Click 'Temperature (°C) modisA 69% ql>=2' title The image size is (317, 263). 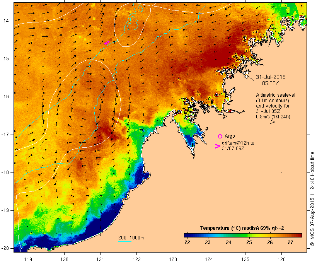[242, 228]
